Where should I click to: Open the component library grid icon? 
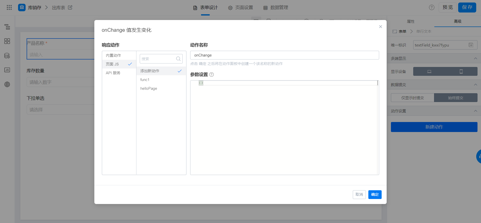7,41
